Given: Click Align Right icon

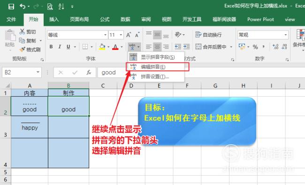Looking at the screenshot, I should (166, 47).
